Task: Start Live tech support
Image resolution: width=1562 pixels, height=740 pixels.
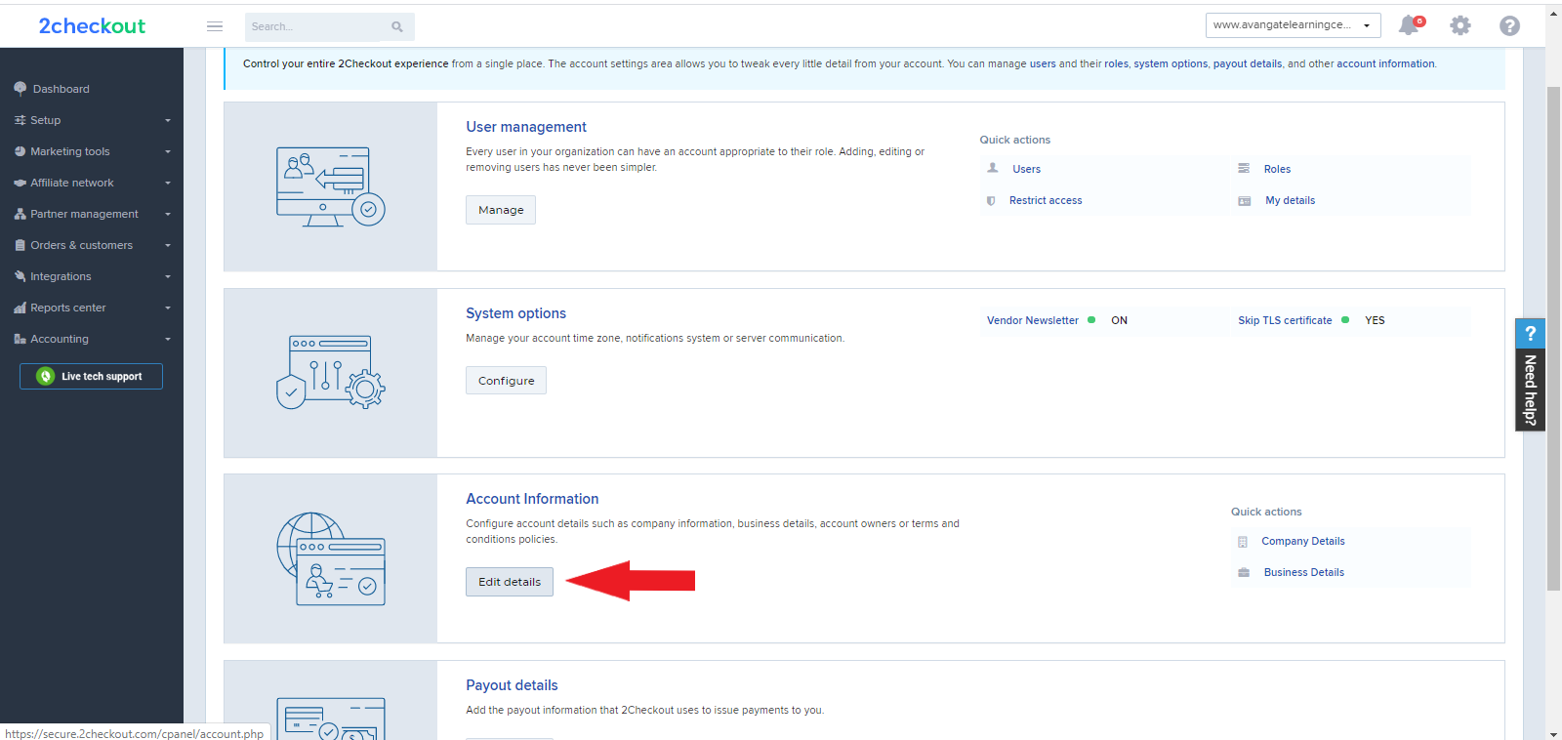Action: point(91,376)
